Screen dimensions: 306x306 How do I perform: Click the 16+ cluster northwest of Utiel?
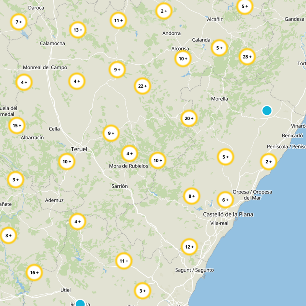pos(34,272)
